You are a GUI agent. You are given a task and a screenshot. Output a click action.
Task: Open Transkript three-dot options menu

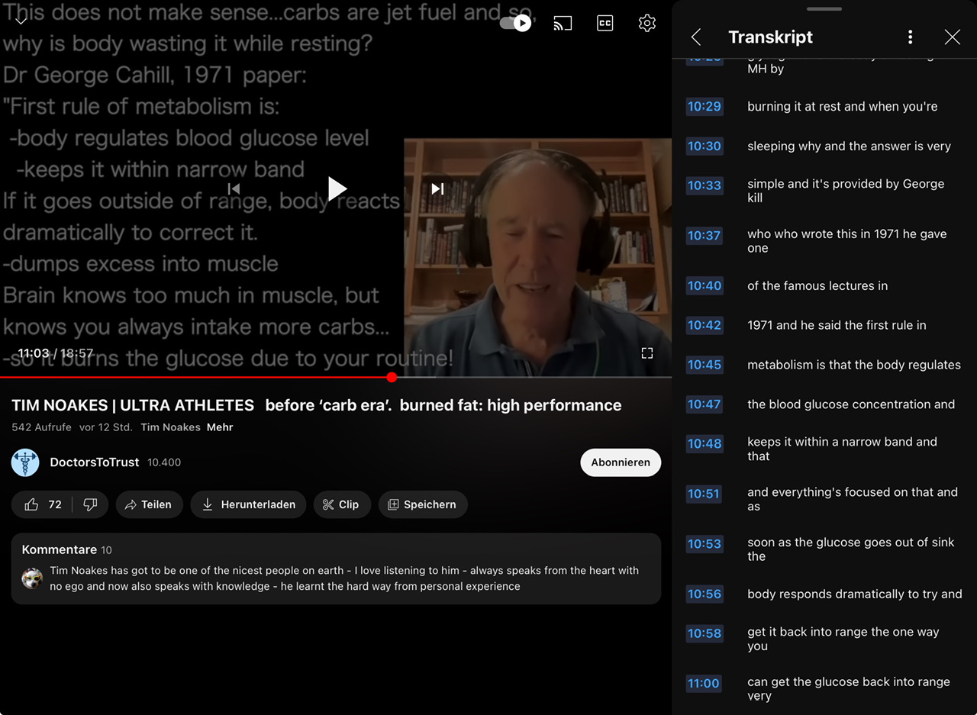tap(910, 37)
